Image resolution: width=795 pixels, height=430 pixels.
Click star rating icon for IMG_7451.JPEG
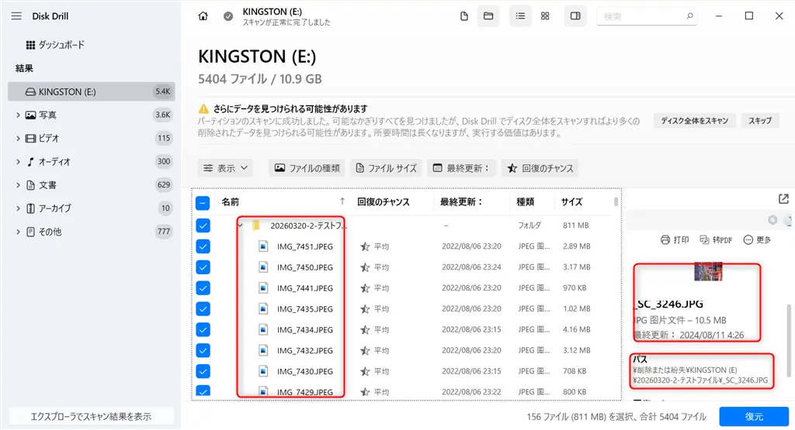tap(365, 247)
